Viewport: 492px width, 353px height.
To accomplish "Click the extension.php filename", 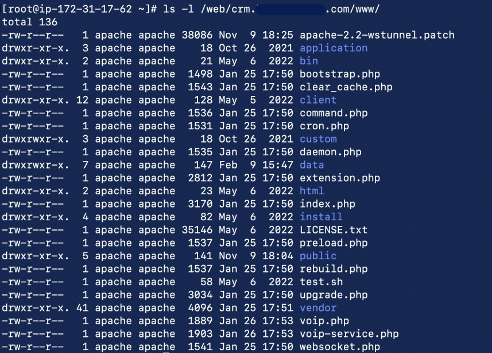I will click(340, 178).
